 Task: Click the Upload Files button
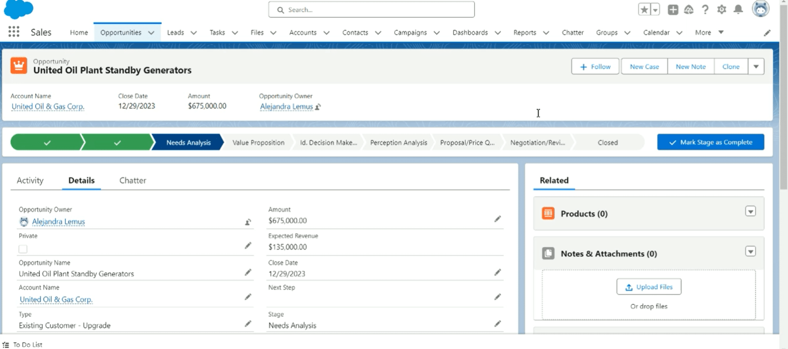pyautogui.click(x=649, y=287)
